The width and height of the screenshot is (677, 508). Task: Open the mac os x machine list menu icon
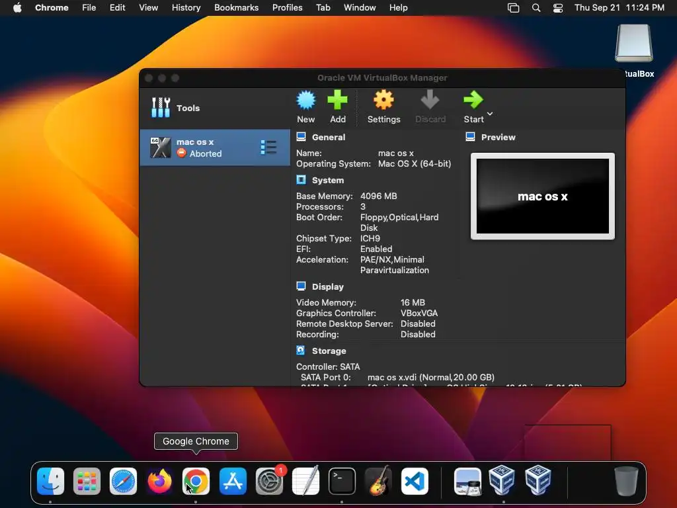[268, 148]
